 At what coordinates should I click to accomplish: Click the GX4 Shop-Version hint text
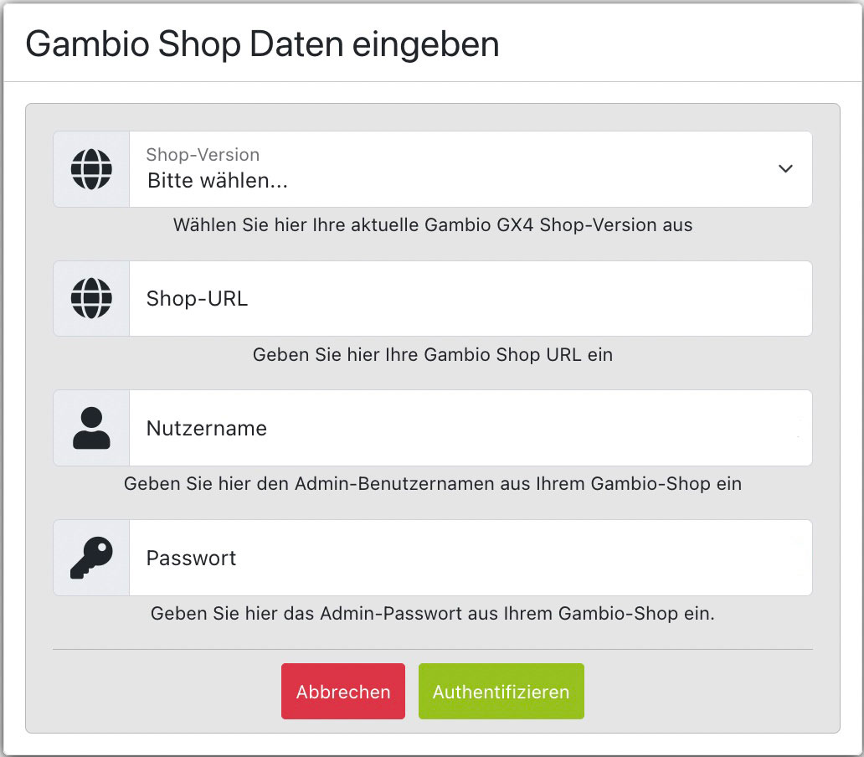coord(433,224)
